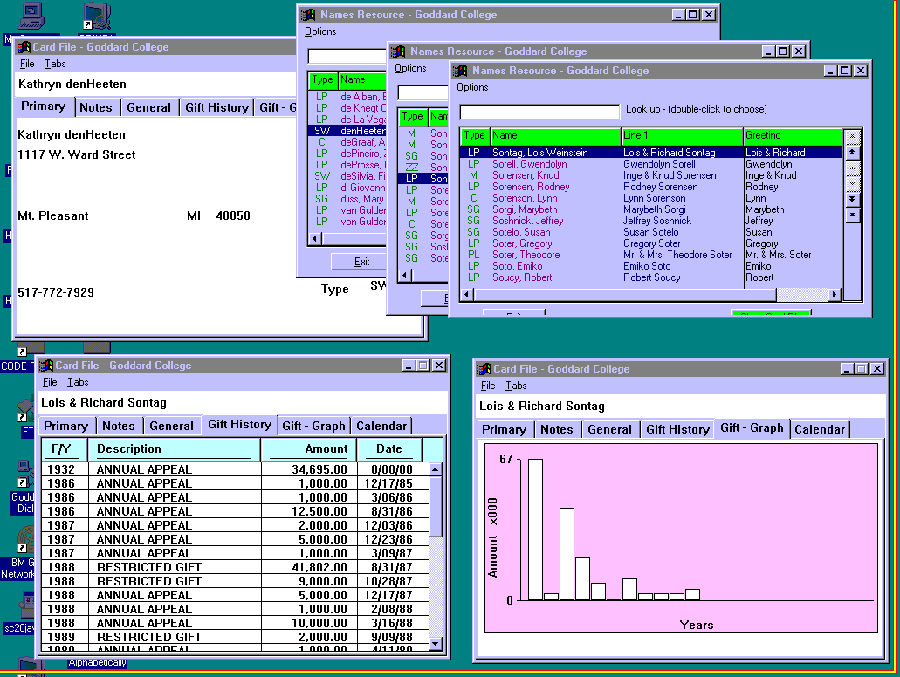Select Sorell, Gwendolyn in names list

pyautogui.click(x=651, y=163)
